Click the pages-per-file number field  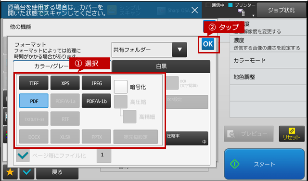104,155
